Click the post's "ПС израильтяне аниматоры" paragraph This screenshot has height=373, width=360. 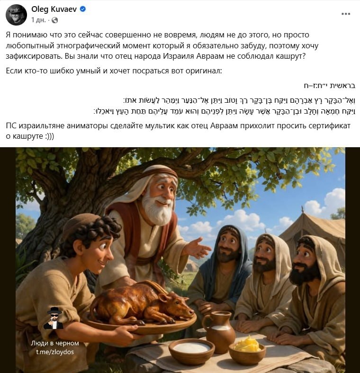click(x=178, y=131)
